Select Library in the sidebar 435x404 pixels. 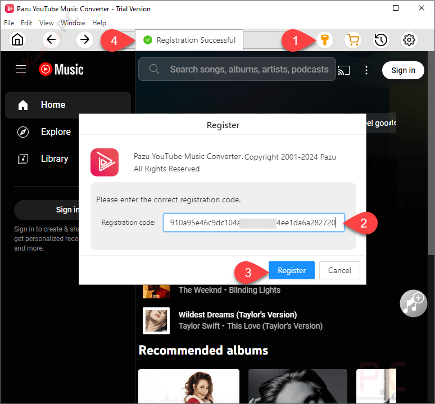point(43,158)
